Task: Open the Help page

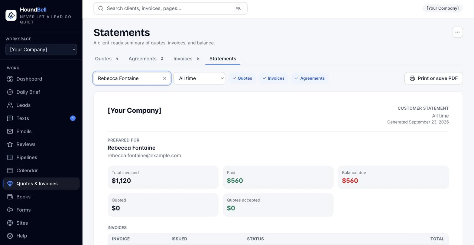Action: [41, 236]
